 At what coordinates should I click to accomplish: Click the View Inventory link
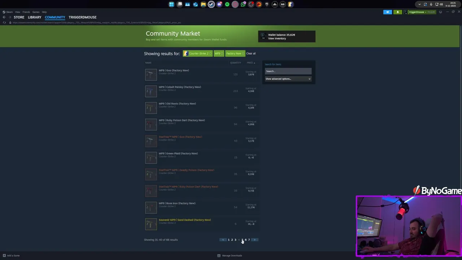pyautogui.click(x=277, y=38)
